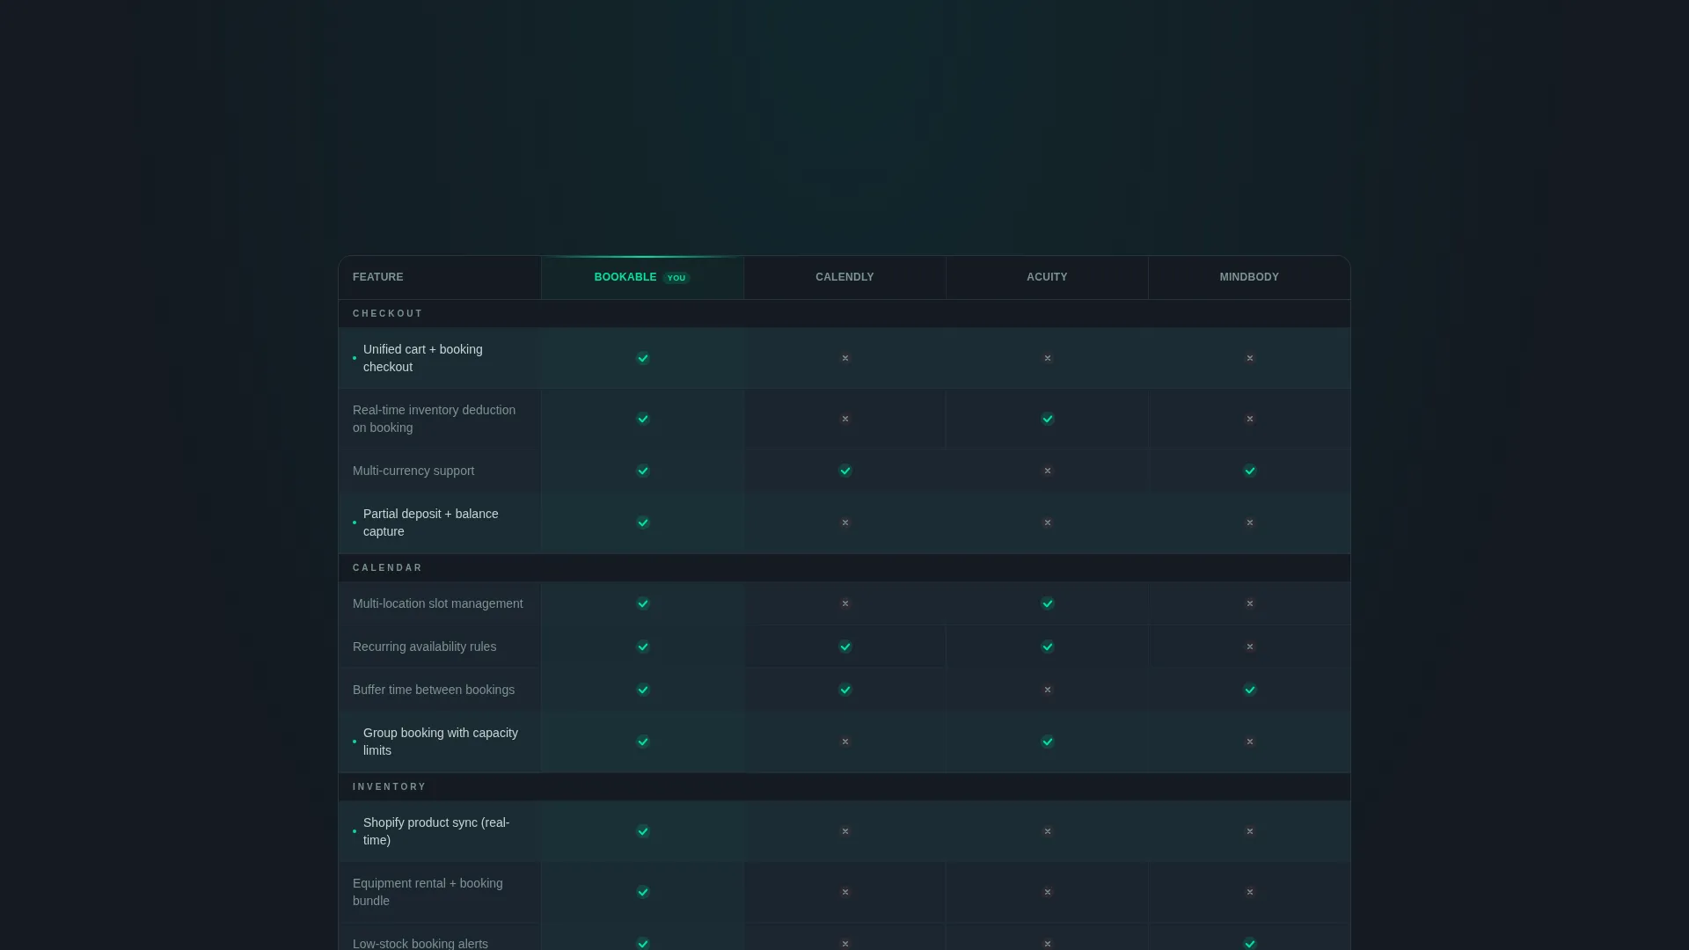This screenshot has width=1689, height=950.
Task: Click Bookable checkmark for Buffer time between bookings
Action: pyautogui.click(x=643, y=690)
